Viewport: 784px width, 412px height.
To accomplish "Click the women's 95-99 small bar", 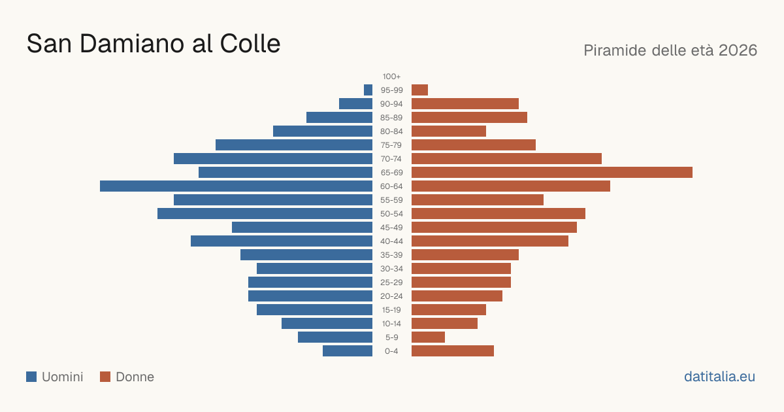I will pyautogui.click(x=419, y=90).
